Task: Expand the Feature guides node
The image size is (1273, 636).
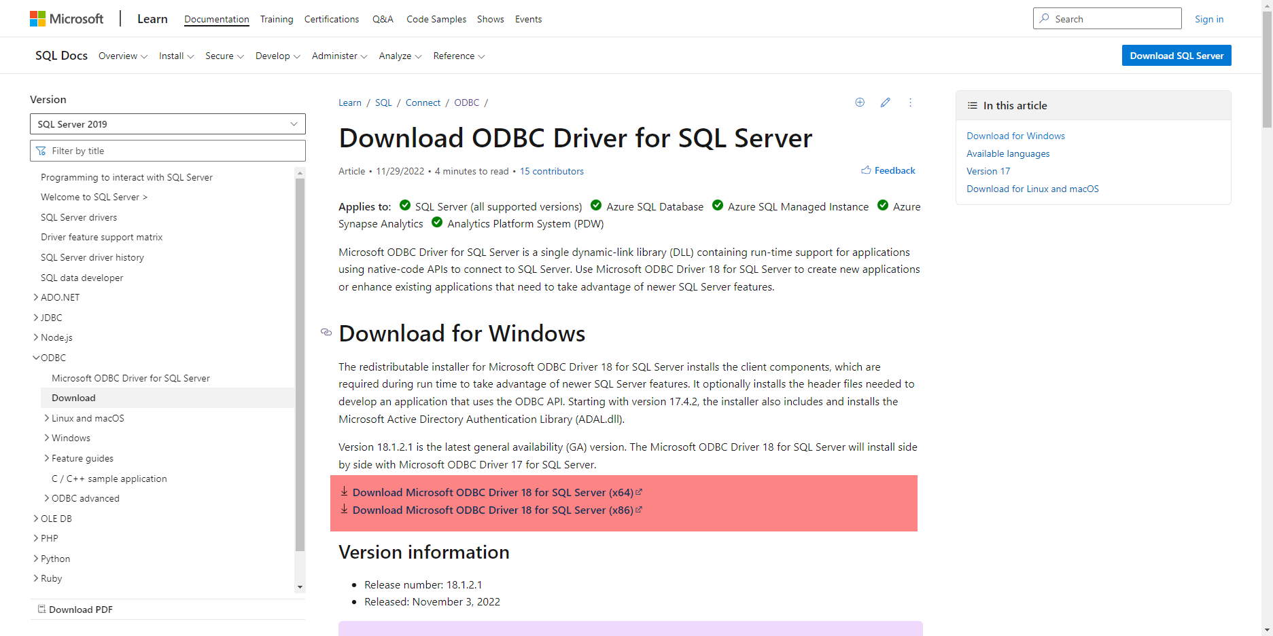Action: (47, 458)
